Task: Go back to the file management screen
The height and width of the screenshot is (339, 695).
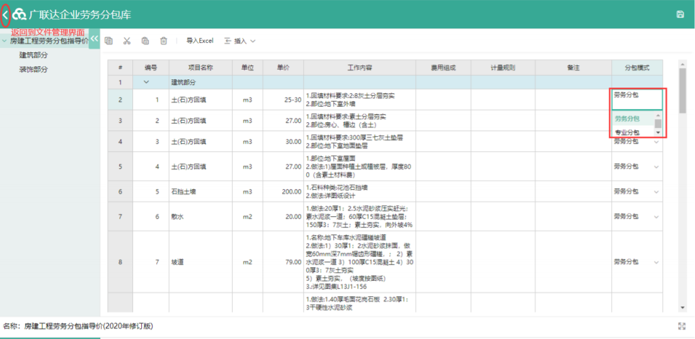Action: pyautogui.click(x=5, y=14)
